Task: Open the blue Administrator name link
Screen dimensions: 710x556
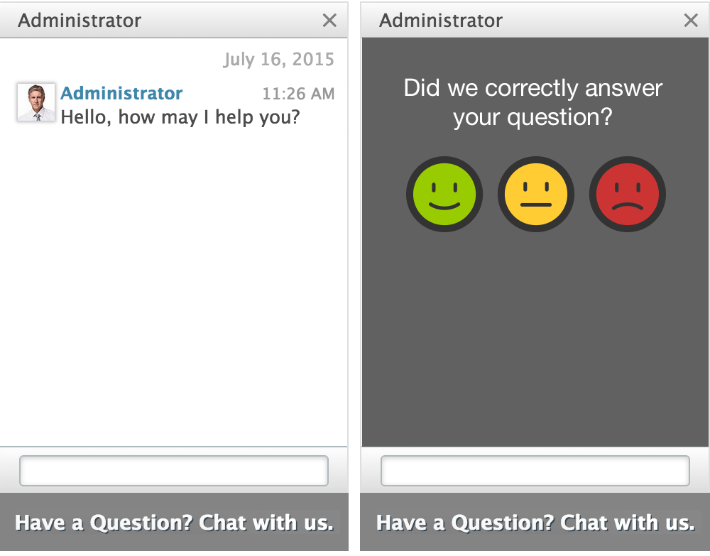Action: tap(121, 93)
